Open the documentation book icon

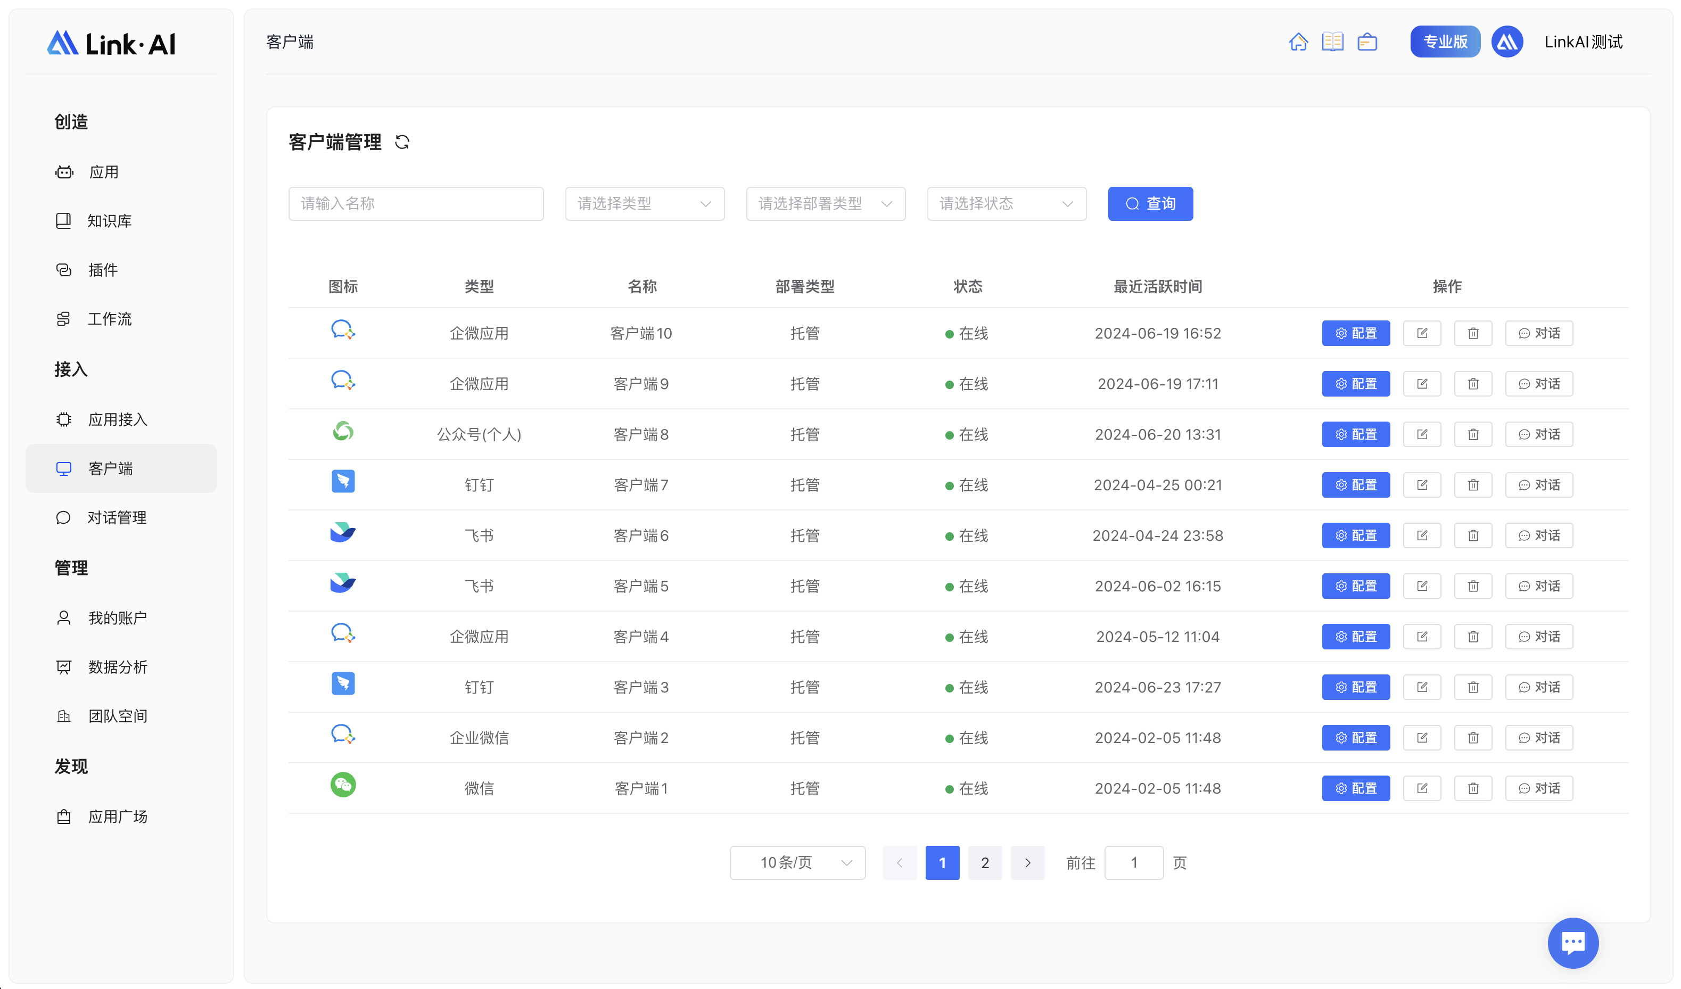(x=1332, y=42)
